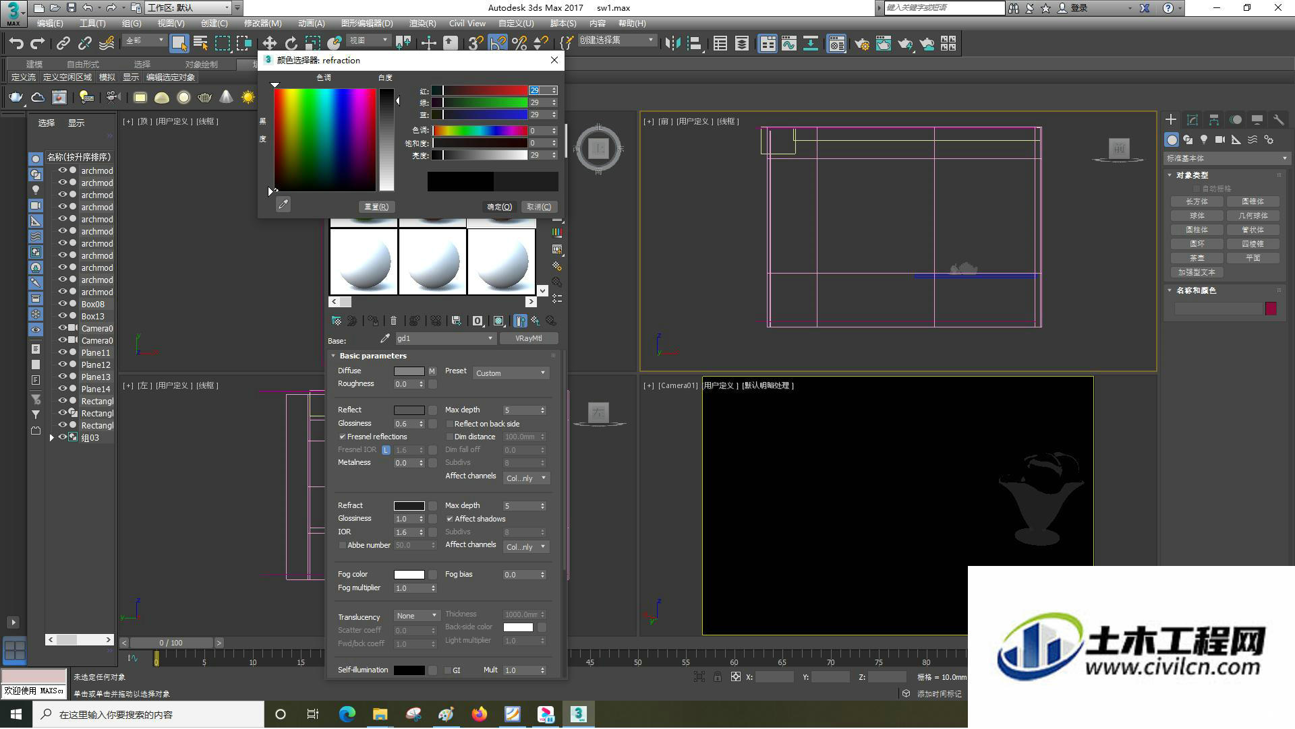Select Cameras category in Create panel
Screen dimensions: 1295x729
pyautogui.click(x=1220, y=139)
